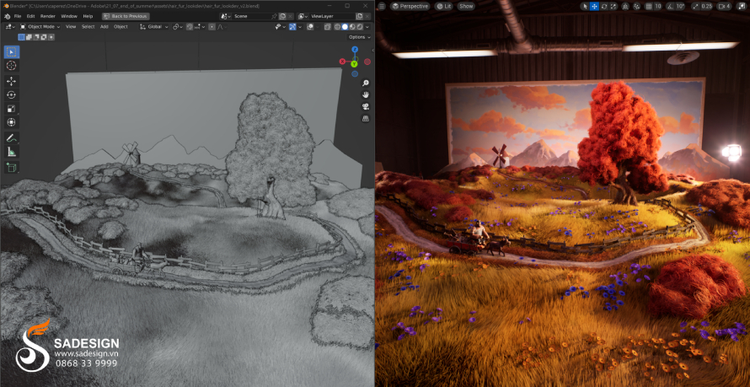Viewport: 750px width, 387px height.
Task: Open the Blender viewport View menu
Action: click(71, 27)
